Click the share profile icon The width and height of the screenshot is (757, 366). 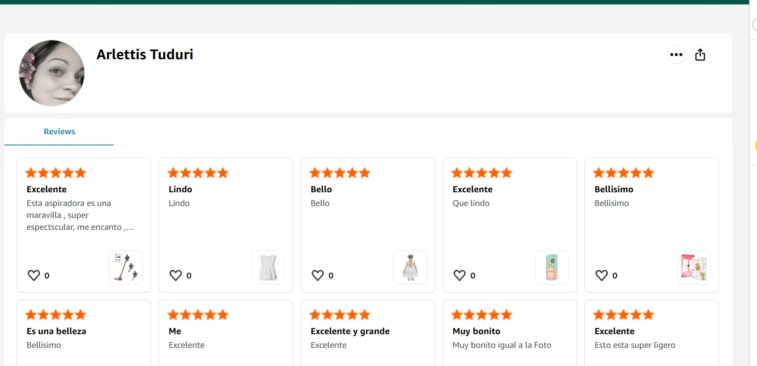[x=700, y=55]
